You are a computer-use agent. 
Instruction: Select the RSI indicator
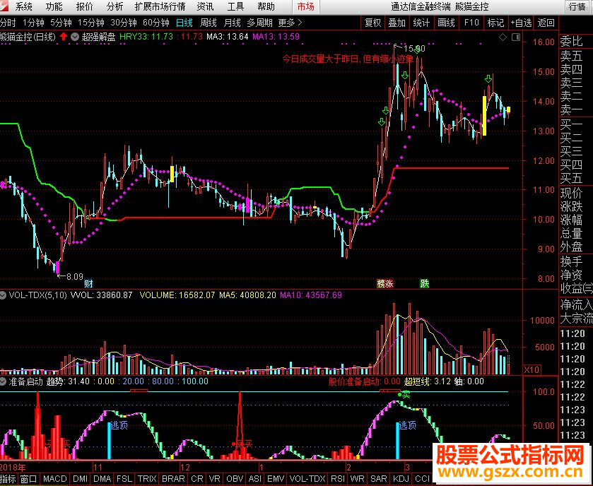pos(338,479)
